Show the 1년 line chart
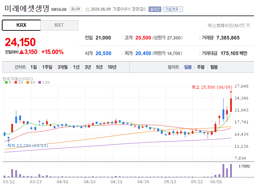Screen dimensions: 254x185 tap(76, 67)
